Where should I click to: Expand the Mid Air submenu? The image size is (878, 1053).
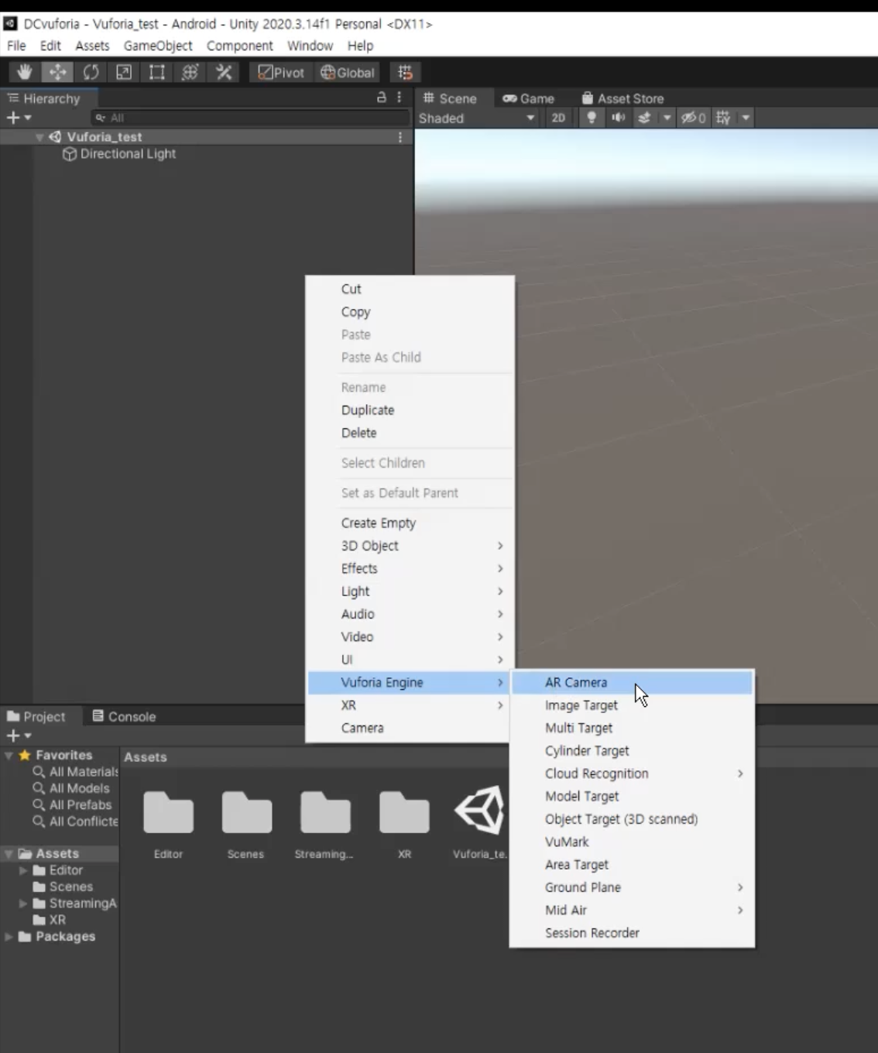pyautogui.click(x=632, y=911)
